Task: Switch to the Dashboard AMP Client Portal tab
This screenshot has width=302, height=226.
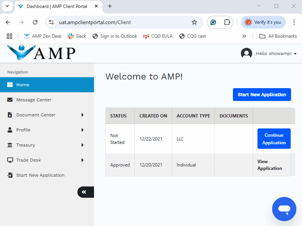Action: [x=57, y=6]
